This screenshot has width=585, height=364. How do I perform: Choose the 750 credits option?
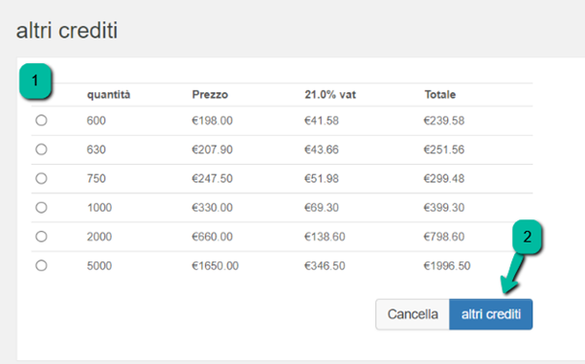click(x=41, y=179)
